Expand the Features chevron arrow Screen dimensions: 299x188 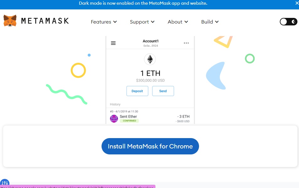[115, 22]
